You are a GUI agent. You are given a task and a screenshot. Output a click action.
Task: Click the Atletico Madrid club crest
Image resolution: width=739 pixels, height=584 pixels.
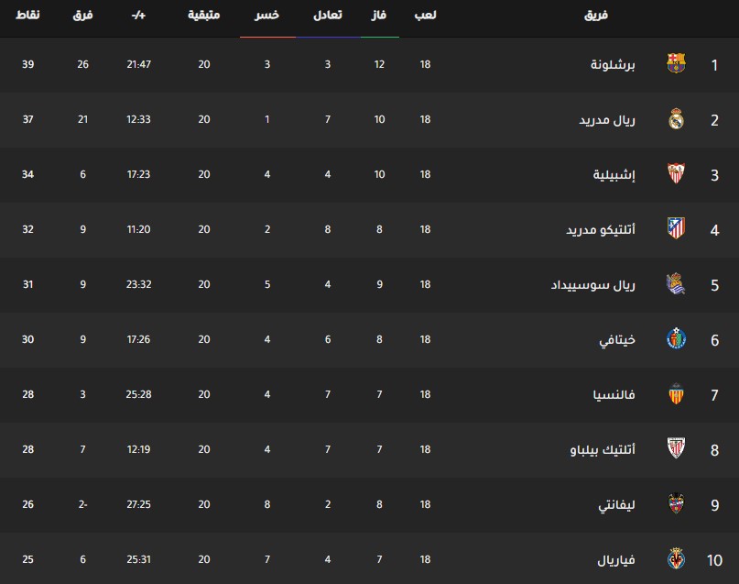[x=676, y=229]
